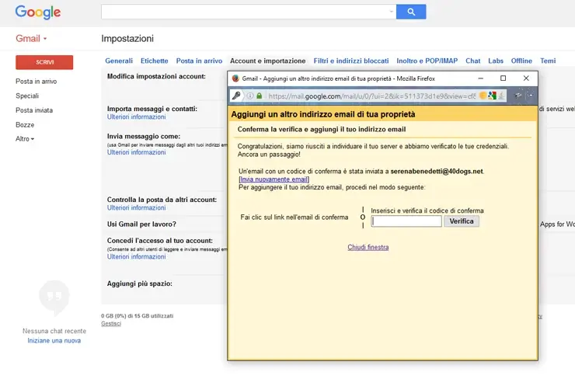Focus the confirmation code input field
The width and height of the screenshot is (575, 379).
pyautogui.click(x=406, y=221)
